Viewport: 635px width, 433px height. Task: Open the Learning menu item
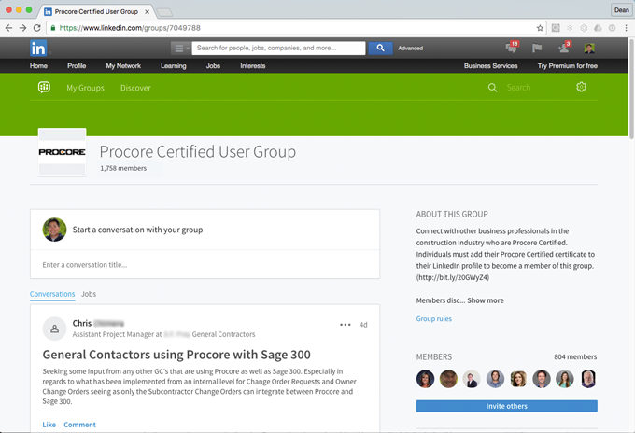174,66
